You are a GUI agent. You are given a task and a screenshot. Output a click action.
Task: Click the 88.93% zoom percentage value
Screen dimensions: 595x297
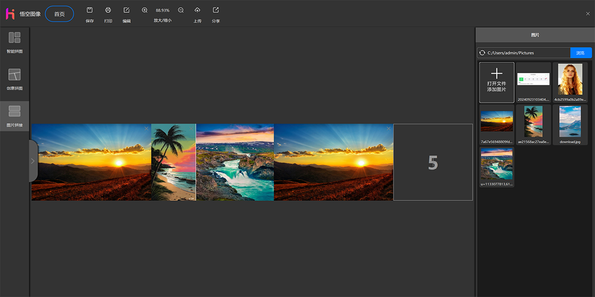(x=163, y=10)
